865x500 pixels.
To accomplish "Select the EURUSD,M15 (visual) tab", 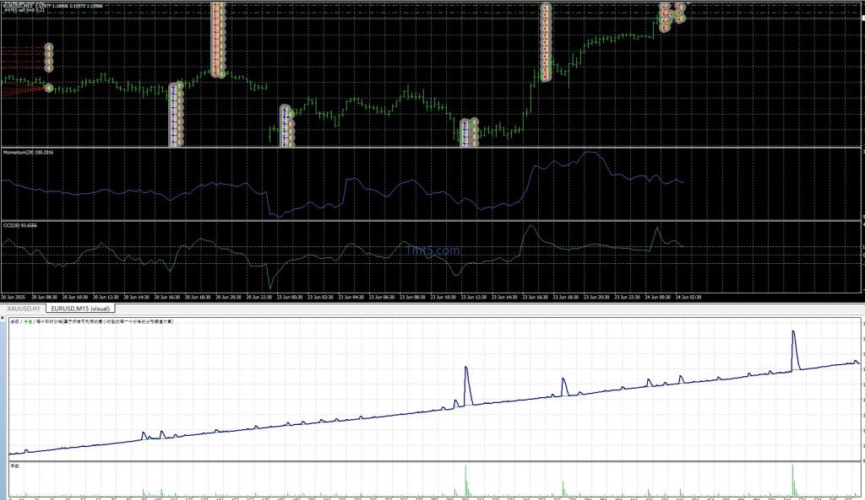I will [81, 309].
